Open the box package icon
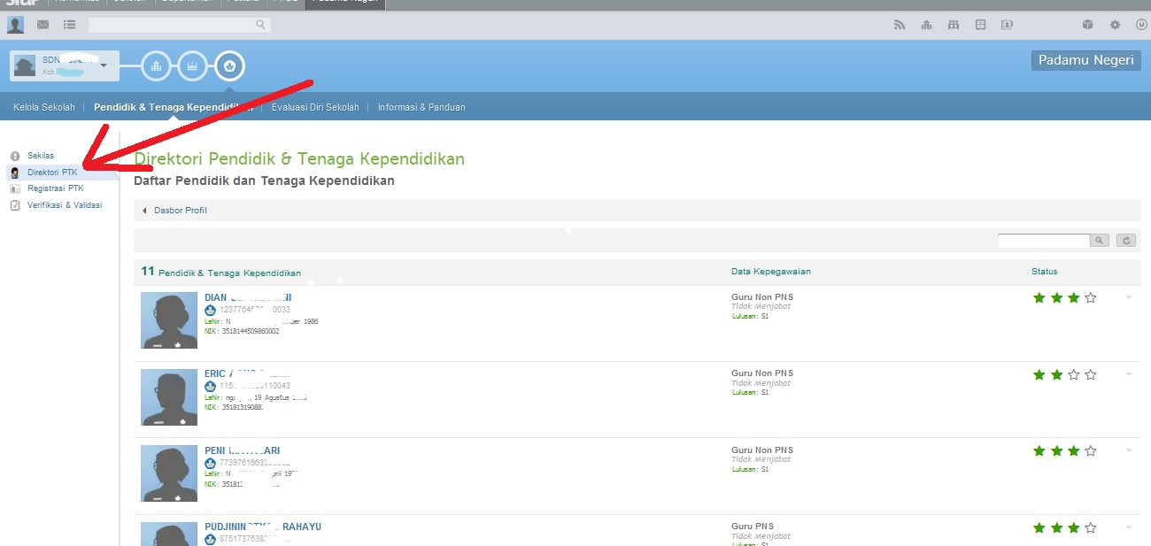 click(x=1087, y=25)
